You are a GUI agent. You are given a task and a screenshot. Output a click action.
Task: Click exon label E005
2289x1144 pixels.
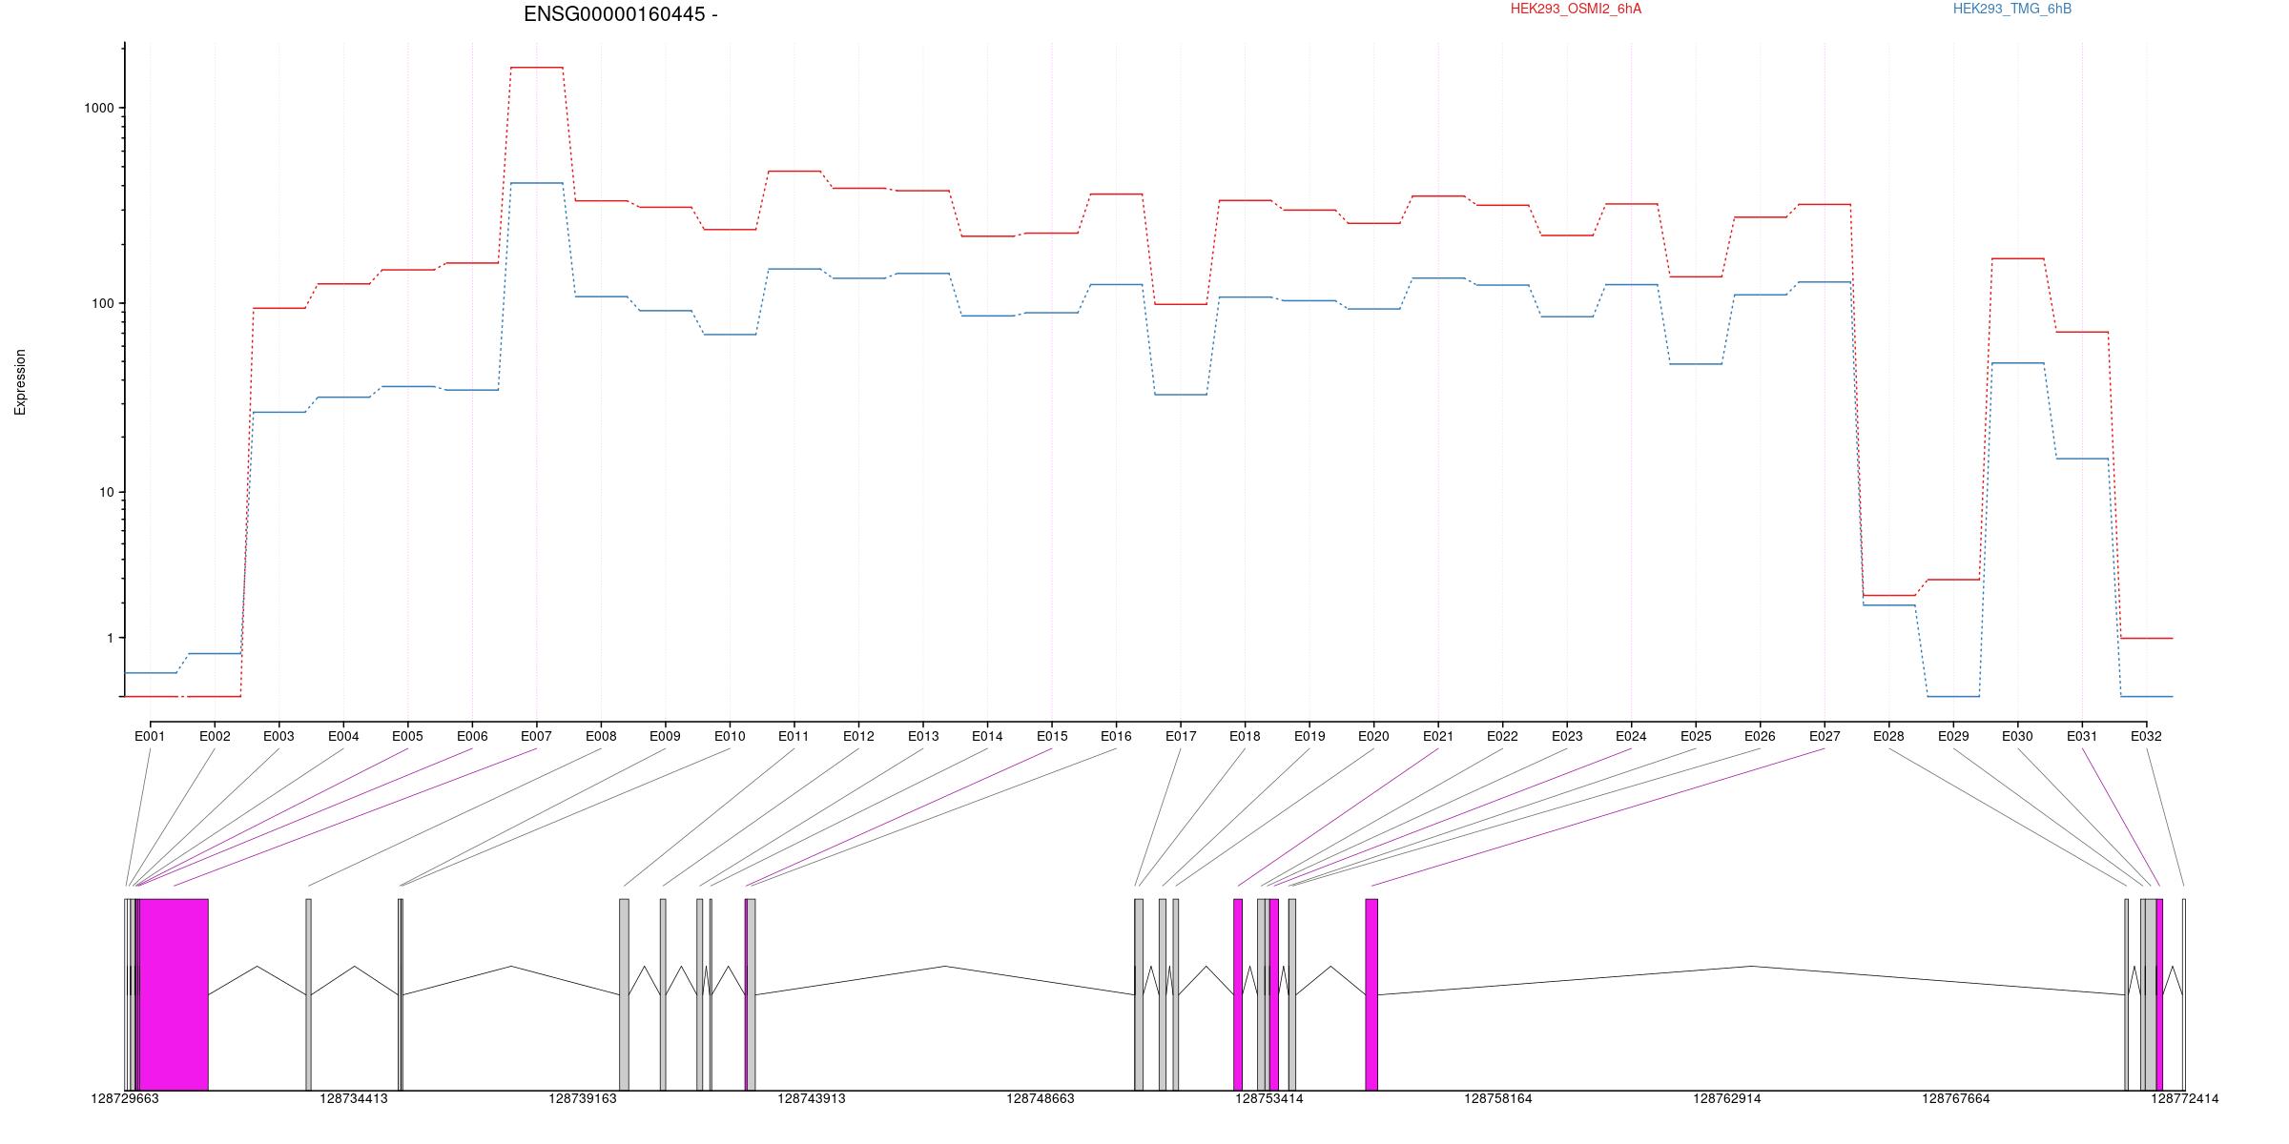[407, 736]
